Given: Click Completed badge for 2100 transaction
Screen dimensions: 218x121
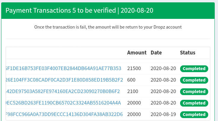Looking at the screenshot, I should pyautogui.click(x=194, y=92).
